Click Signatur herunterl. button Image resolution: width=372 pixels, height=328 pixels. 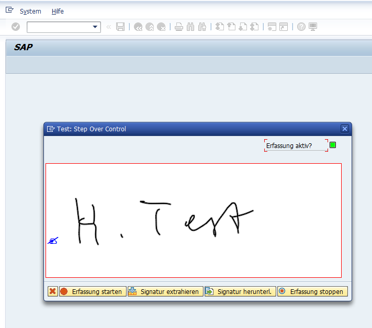240,291
